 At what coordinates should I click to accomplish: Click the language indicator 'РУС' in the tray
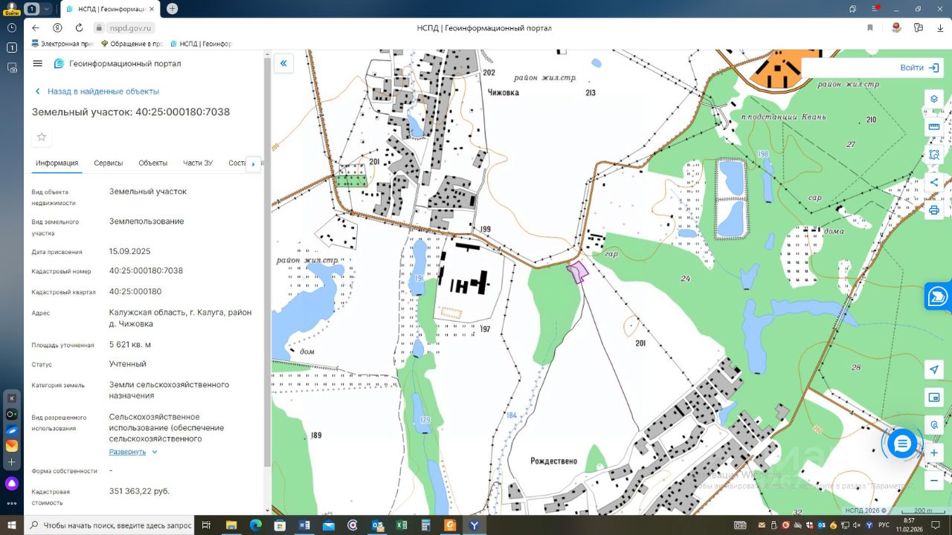pyautogui.click(x=884, y=525)
